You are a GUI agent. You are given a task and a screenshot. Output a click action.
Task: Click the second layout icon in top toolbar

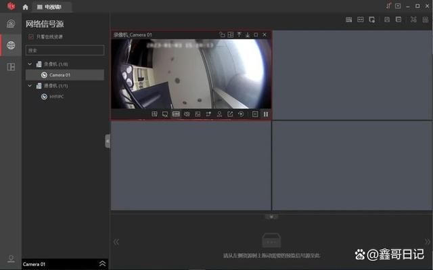361,20
